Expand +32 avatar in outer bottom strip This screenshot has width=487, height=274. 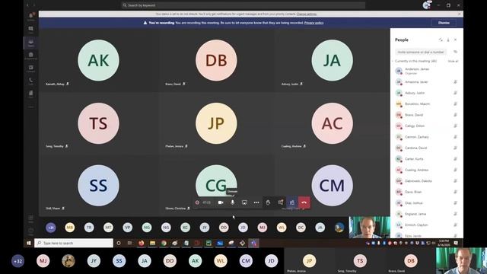(18, 261)
